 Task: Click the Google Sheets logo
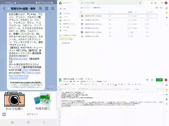pos(60,80)
